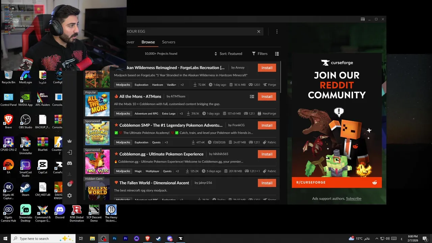The height and width of the screenshot is (243, 432).
Task: Click the Adventure and RPG tag on All the Mons
Action: [x=146, y=113]
